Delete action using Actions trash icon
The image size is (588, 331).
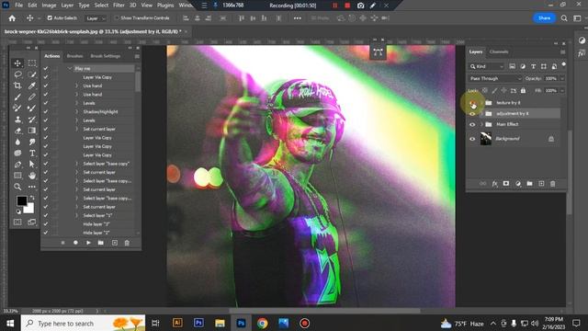pyautogui.click(x=127, y=243)
